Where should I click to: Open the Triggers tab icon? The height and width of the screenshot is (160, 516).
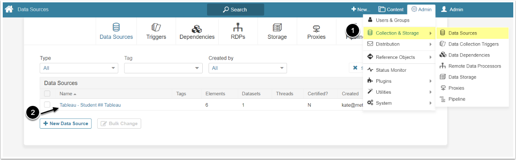click(156, 28)
